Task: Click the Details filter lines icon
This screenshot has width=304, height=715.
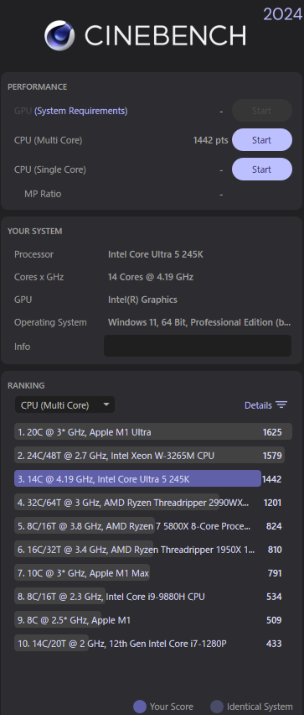Action: pos(281,405)
